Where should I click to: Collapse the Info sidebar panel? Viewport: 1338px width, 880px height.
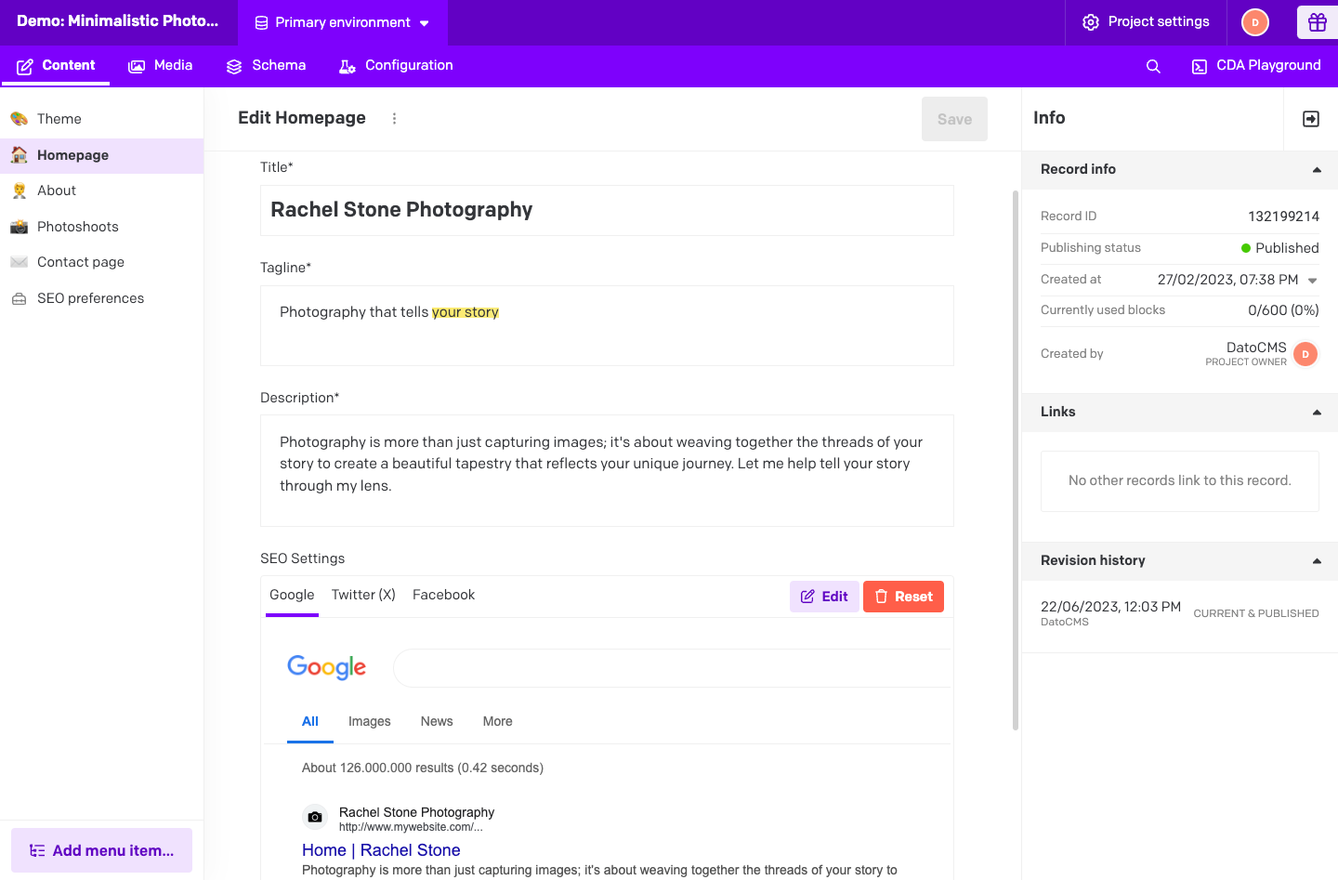(1309, 118)
